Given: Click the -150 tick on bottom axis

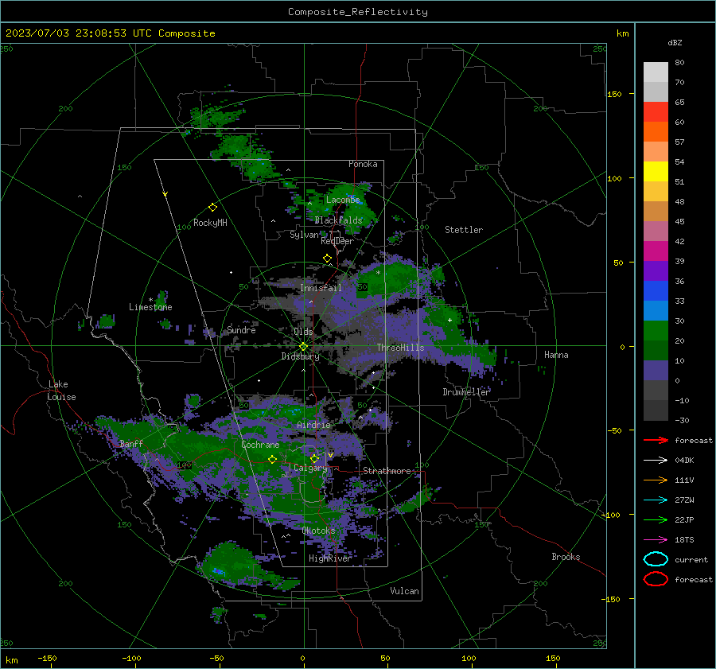Looking at the screenshot, I should 47,658.
